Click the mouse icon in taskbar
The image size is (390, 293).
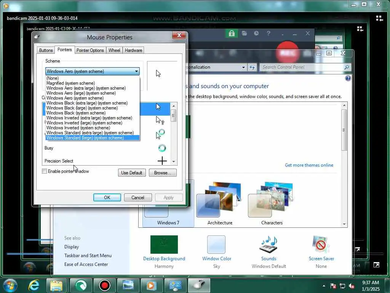coord(199,285)
